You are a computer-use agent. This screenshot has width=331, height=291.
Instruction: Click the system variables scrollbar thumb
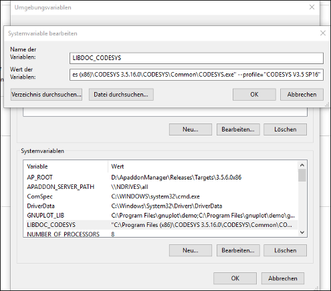point(302,176)
